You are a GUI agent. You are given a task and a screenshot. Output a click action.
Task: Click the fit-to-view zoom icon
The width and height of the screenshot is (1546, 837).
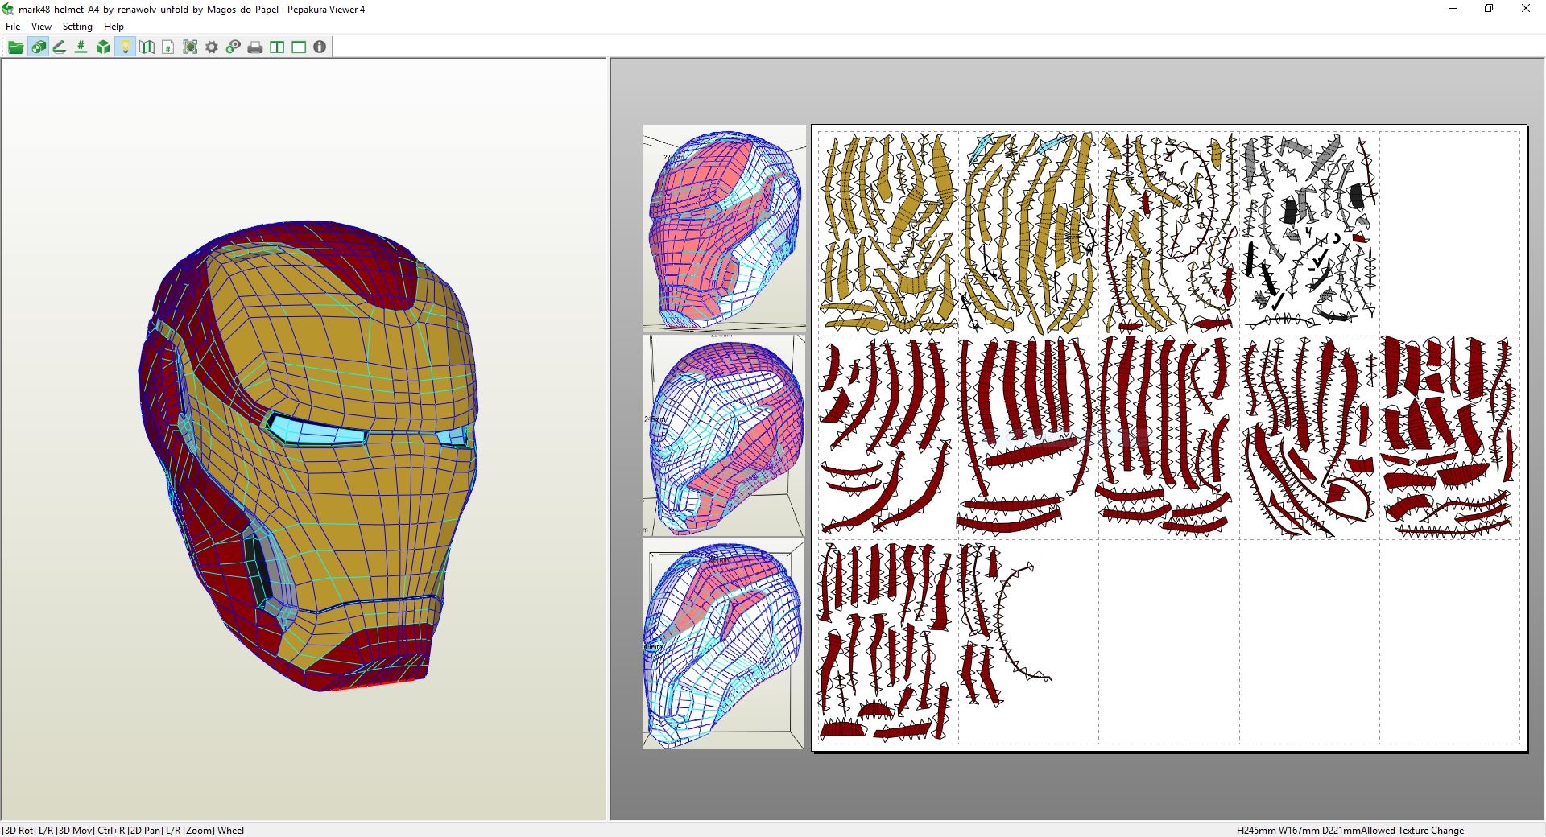click(190, 47)
